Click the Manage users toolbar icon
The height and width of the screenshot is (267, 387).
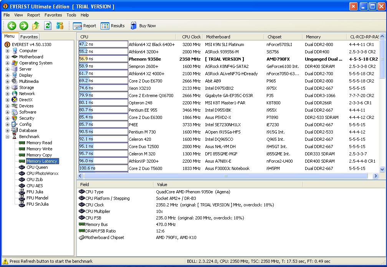click(x=60, y=26)
